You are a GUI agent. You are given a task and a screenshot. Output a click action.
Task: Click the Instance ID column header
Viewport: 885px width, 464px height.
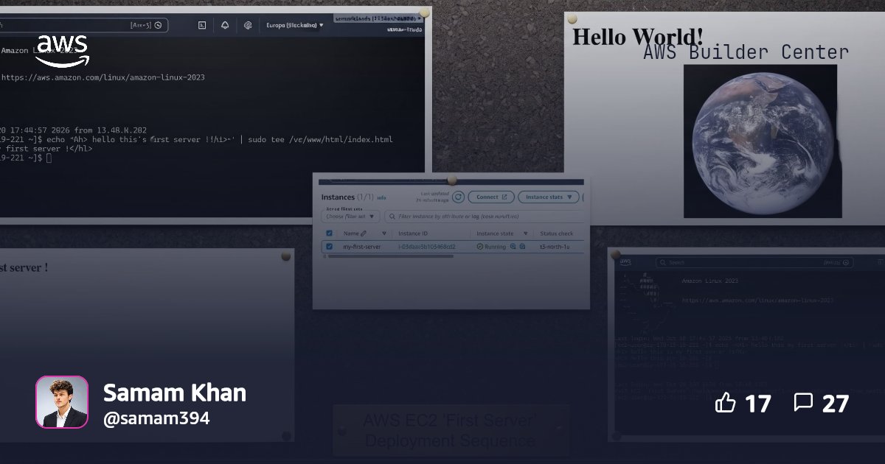click(413, 233)
